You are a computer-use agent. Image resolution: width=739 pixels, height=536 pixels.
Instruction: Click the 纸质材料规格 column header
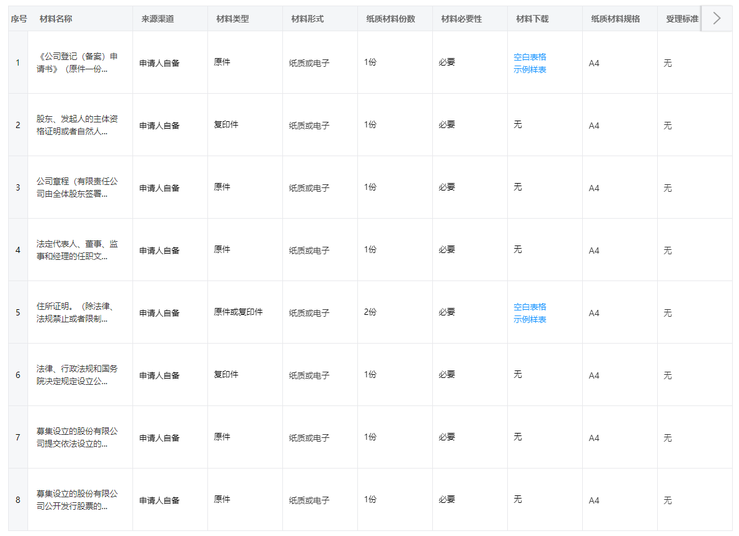click(x=615, y=19)
